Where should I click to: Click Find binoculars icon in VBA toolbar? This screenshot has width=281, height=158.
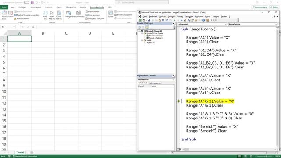click(x=163, y=20)
